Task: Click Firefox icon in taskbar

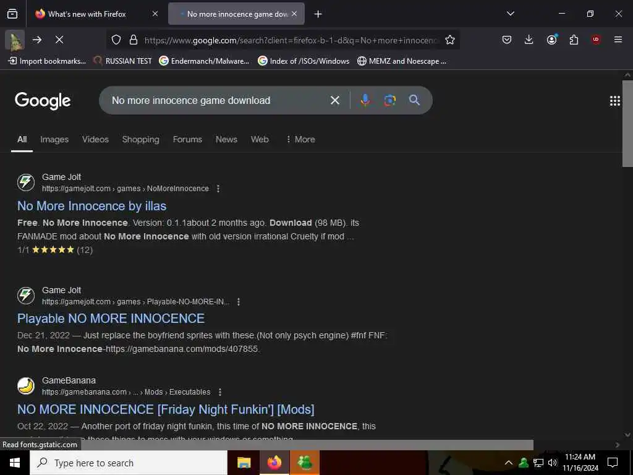Action: [274, 463]
